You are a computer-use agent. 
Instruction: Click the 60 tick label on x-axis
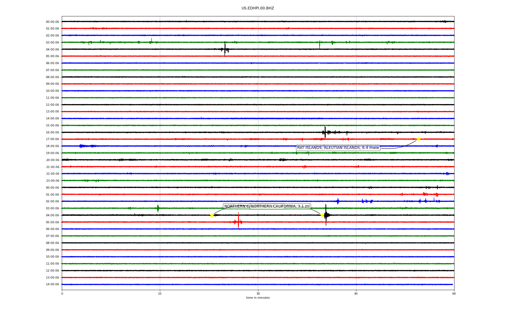click(454, 294)
